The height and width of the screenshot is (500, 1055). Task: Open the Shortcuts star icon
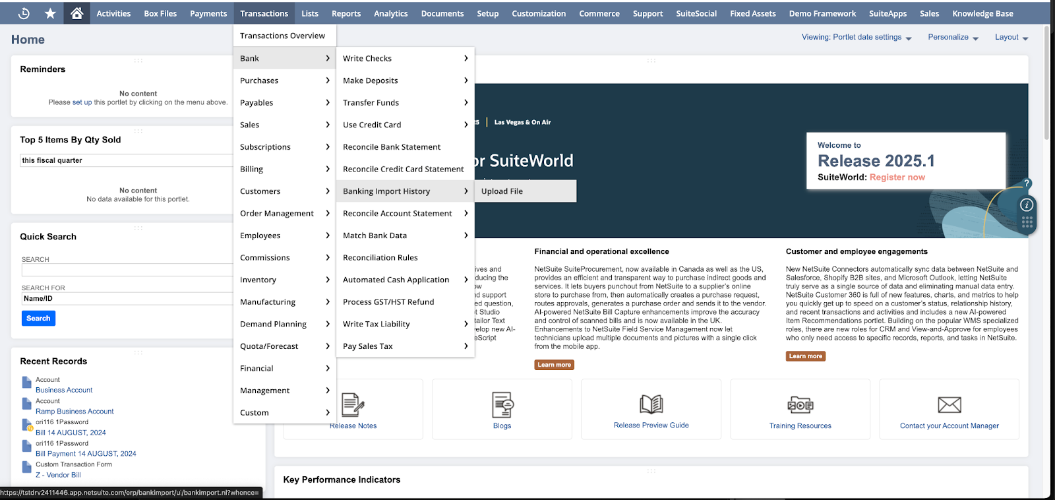pyautogui.click(x=50, y=13)
